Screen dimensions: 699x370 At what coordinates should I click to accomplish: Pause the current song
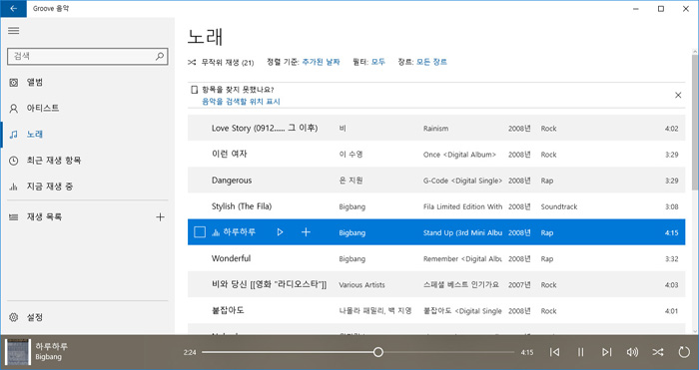click(x=580, y=352)
